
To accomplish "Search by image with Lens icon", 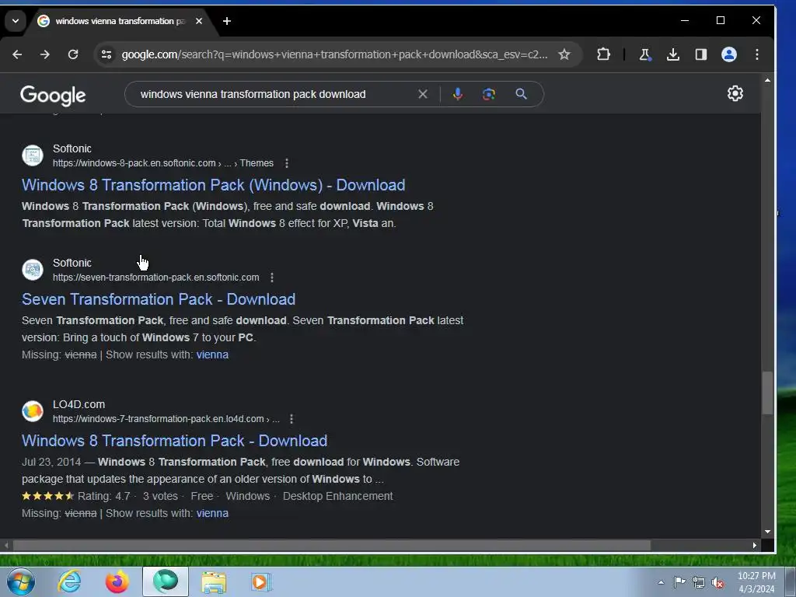I will [488, 94].
